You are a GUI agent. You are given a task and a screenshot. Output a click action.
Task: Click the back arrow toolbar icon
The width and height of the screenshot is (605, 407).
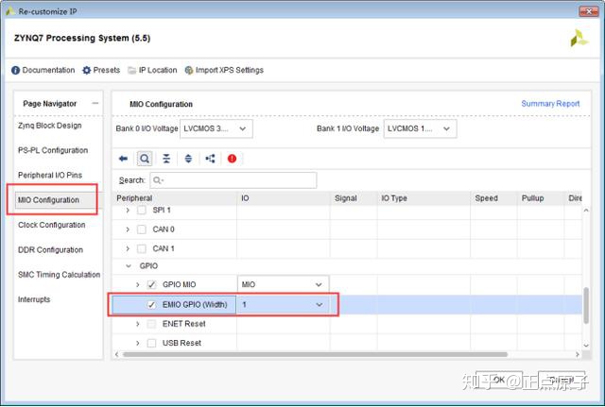123,159
